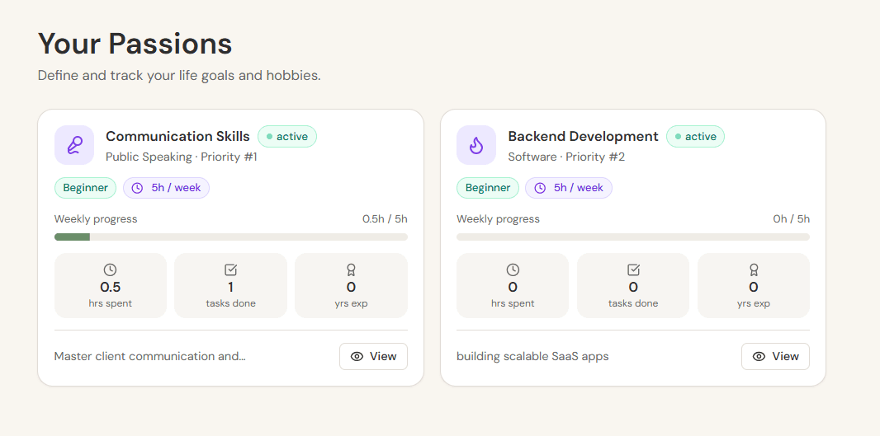Click the 5h / week pill on Backend Development
Image resolution: width=880 pixels, height=436 pixels.
click(x=569, y=188)
